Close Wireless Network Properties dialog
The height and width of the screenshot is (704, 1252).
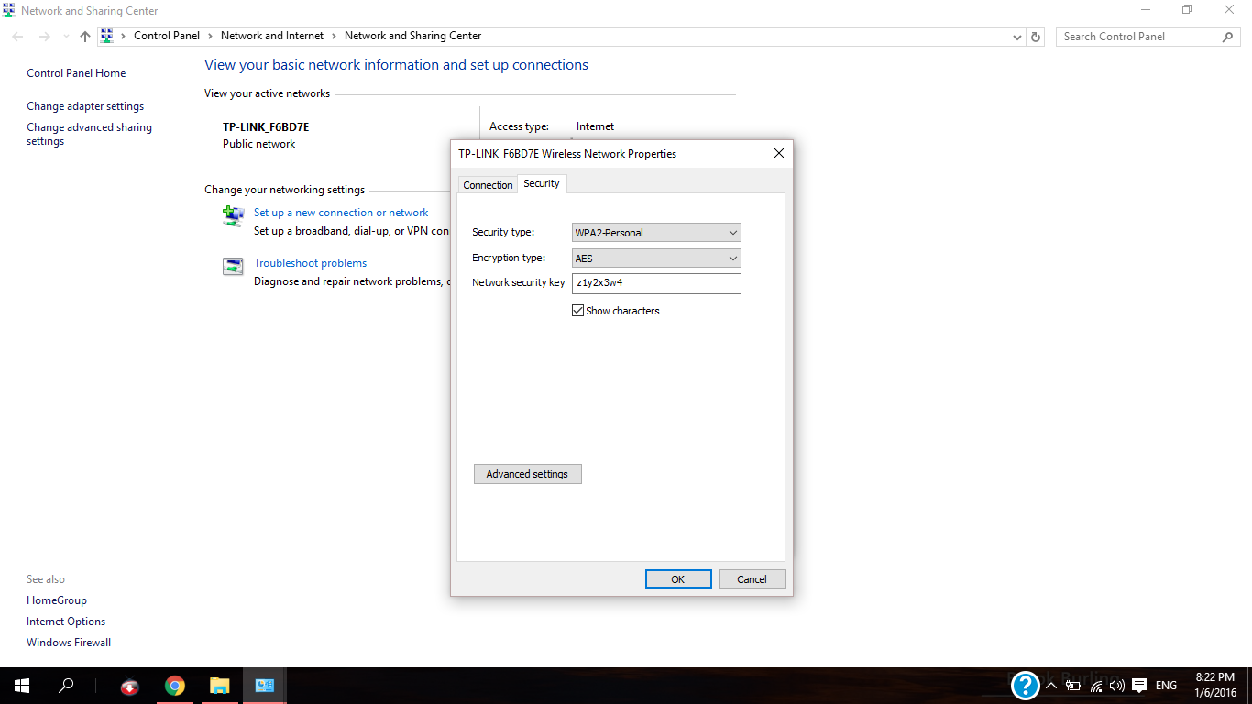(x=779, y=153)
